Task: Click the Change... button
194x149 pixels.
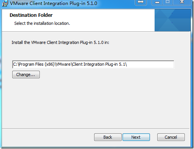Action: (26, 74)
